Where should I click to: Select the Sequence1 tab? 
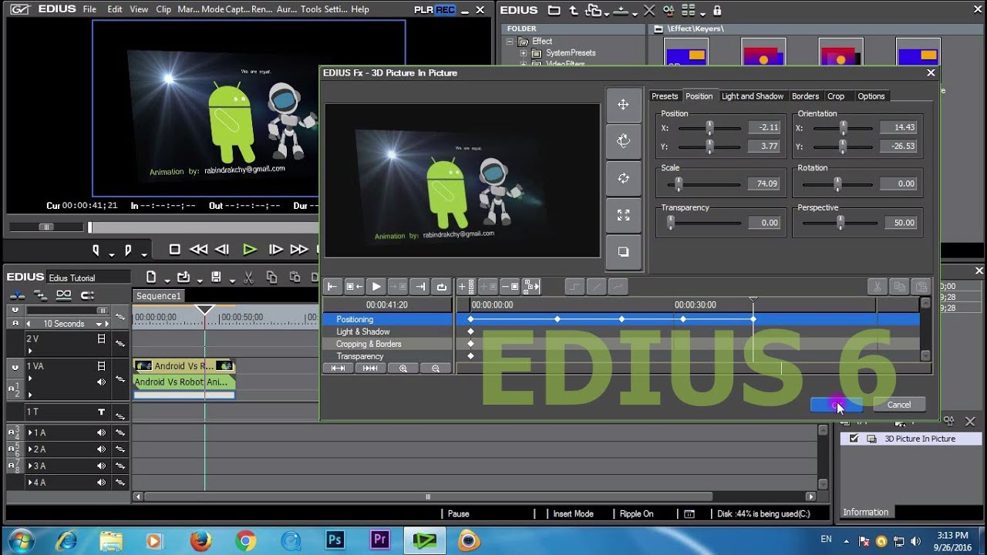(x=158, y=296)
